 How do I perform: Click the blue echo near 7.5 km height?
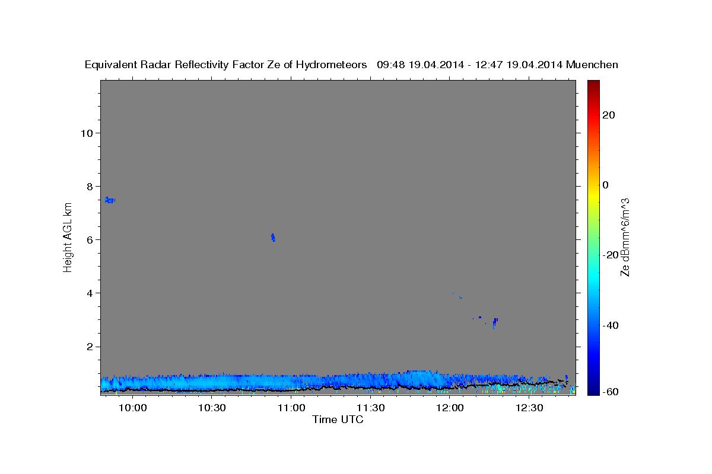110,200
